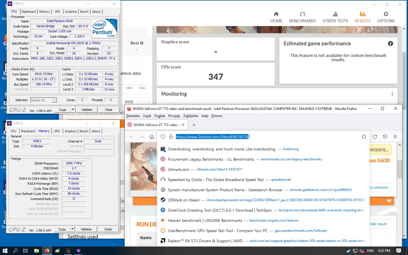Click Close button in top CPU-Z
Viewport: 408px width, 255px height.
click(x=109, y=110)
